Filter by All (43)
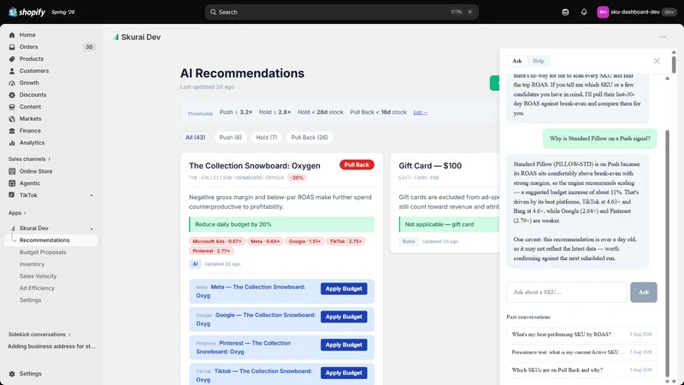Image resolution: width=684 pixels, height=385 pixels. (196, 138)
